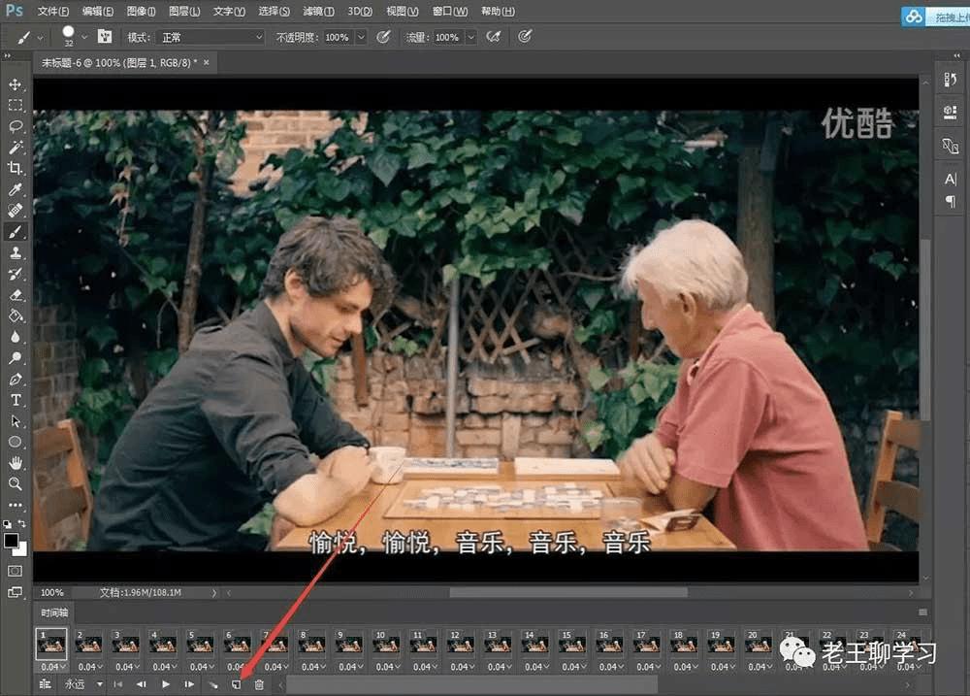This screenshot has width=970, height=696.
Task: Expand the document info arrow
Action: 214,592
